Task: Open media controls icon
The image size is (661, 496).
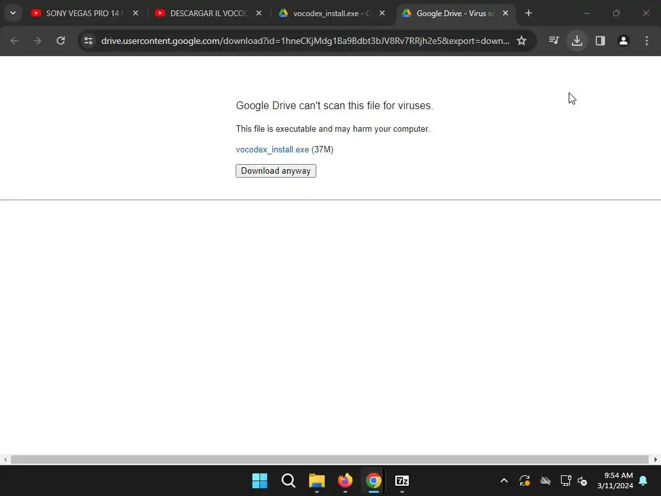Action: click(554, 41)
